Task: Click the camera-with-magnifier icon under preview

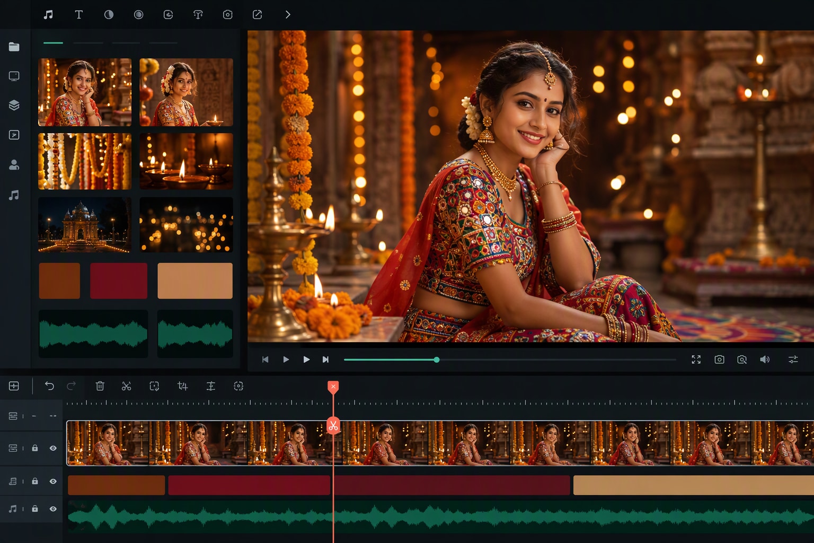Action: [x=742, y=360]
